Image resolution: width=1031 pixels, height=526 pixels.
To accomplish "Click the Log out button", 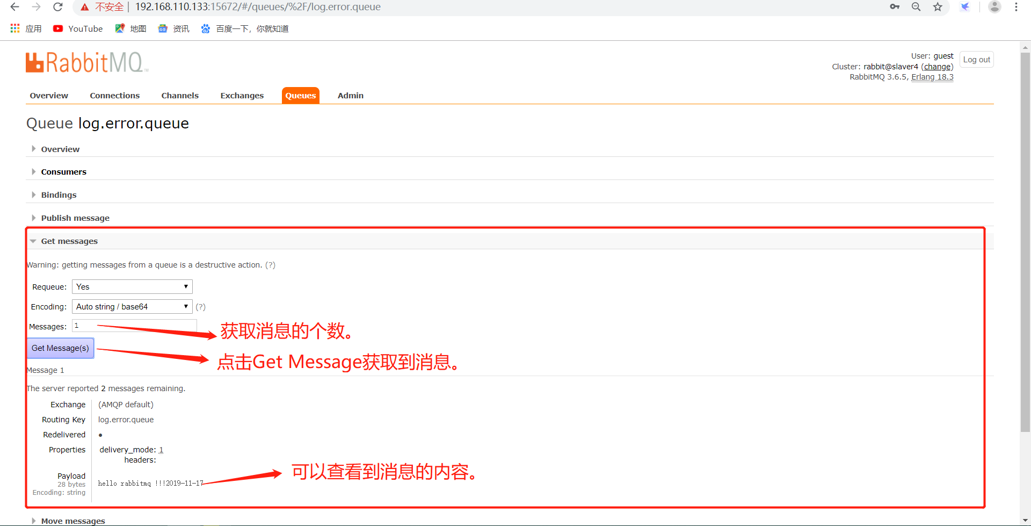I will 976,60.
